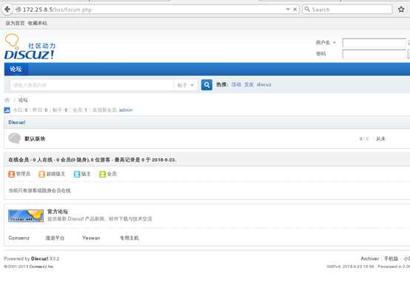Click the default board speech bubble icon
The height and width of the screenshot is (291, 410).
pos(14,138)
